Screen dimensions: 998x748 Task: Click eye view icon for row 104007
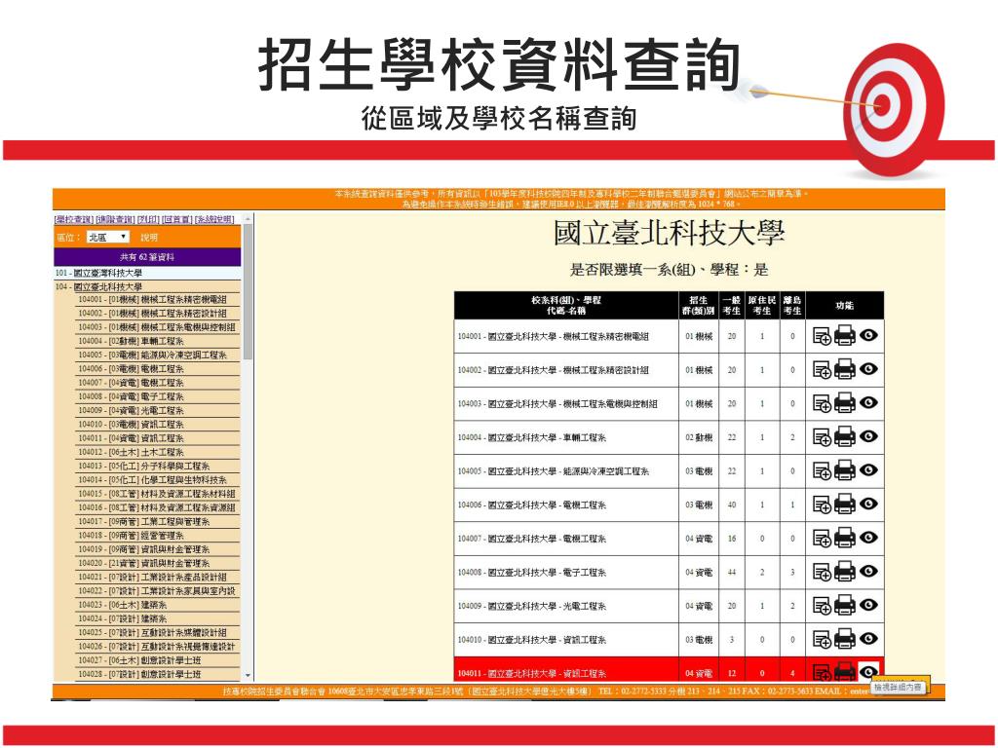coord(868,537)
